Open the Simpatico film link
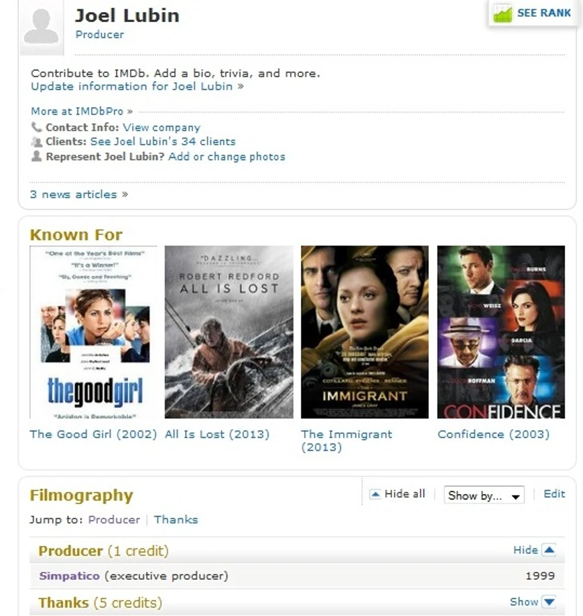 point(69,576)
